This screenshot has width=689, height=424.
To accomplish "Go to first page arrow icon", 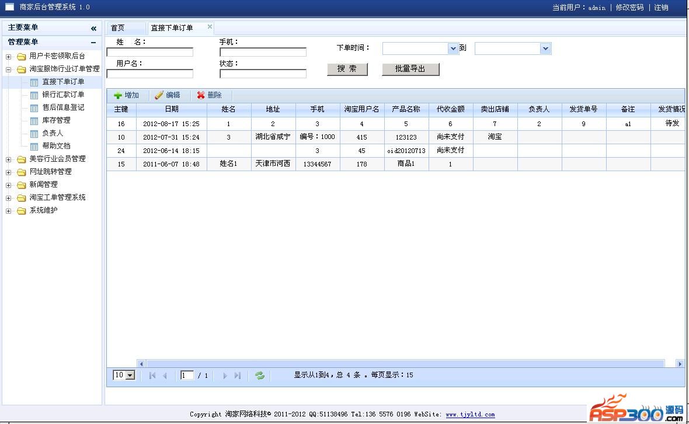I will tap(152, 376).
